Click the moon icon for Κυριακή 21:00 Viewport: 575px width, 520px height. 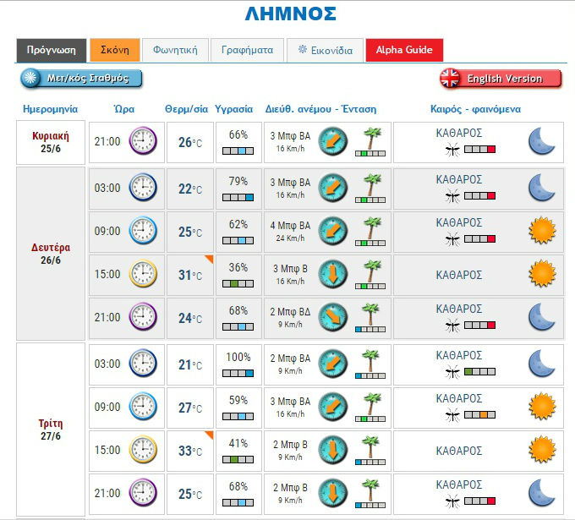click(542, 141)
